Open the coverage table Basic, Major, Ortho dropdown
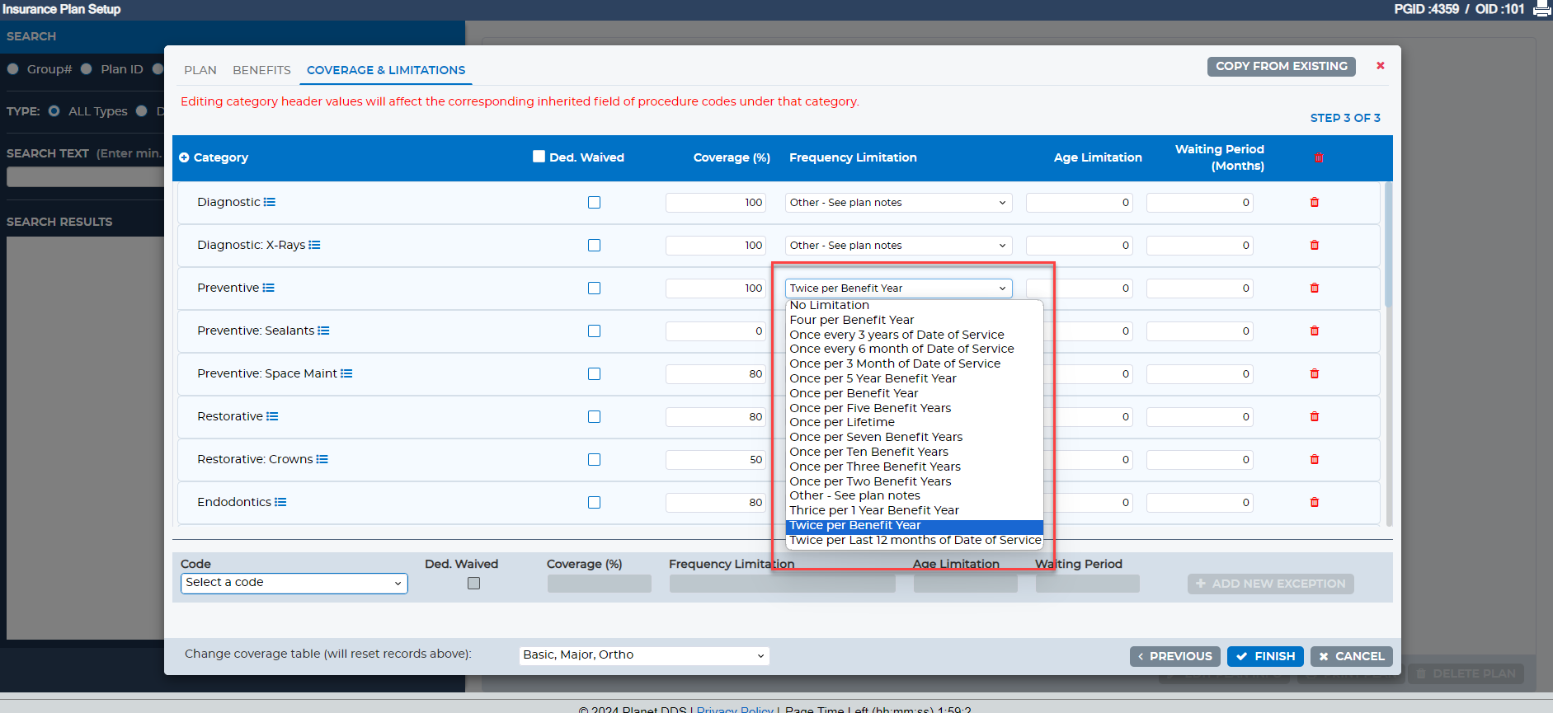1553x713 pixels. point(644,654)
